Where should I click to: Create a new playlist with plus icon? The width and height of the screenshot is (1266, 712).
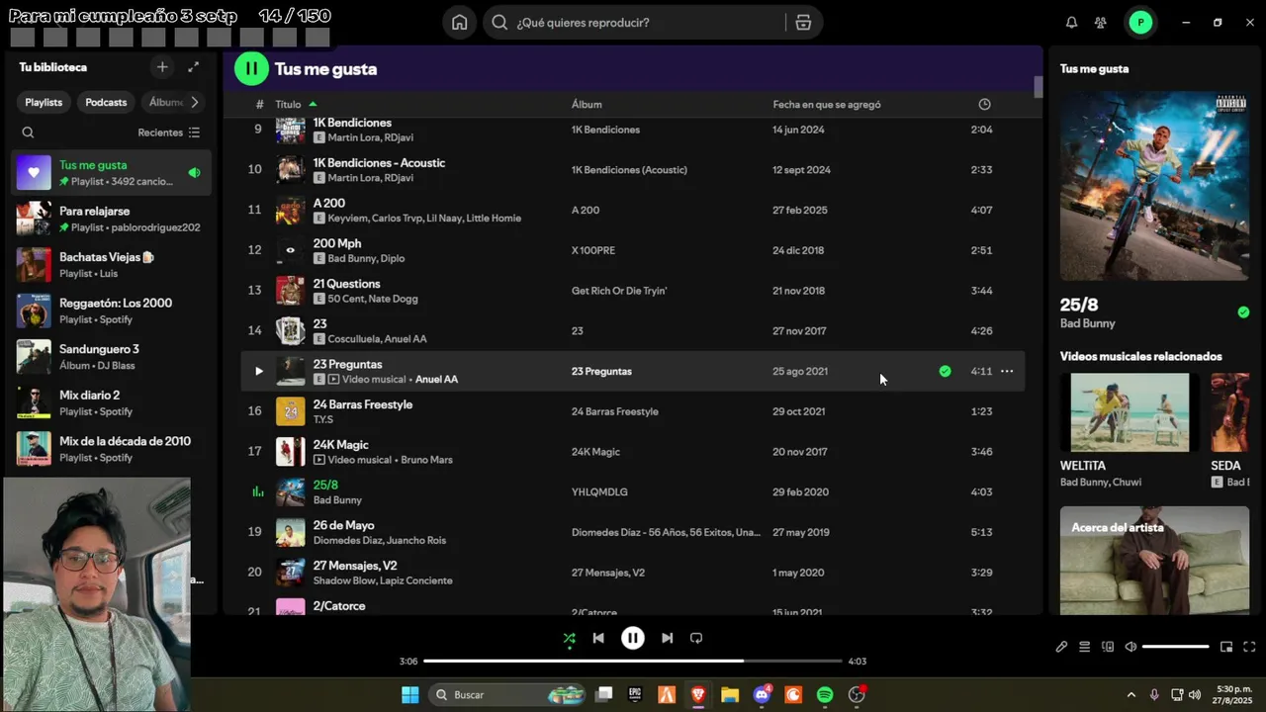pos(162,67)
